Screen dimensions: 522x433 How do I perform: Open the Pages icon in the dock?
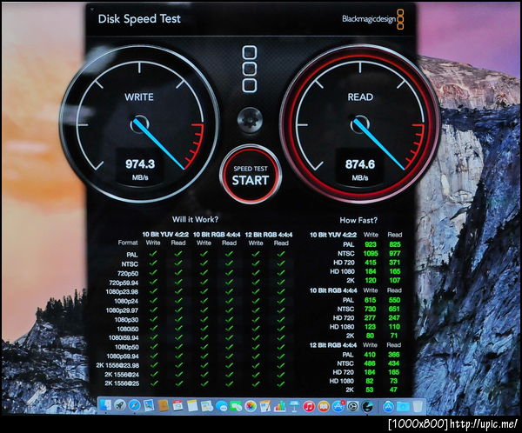tap(264, 406)
